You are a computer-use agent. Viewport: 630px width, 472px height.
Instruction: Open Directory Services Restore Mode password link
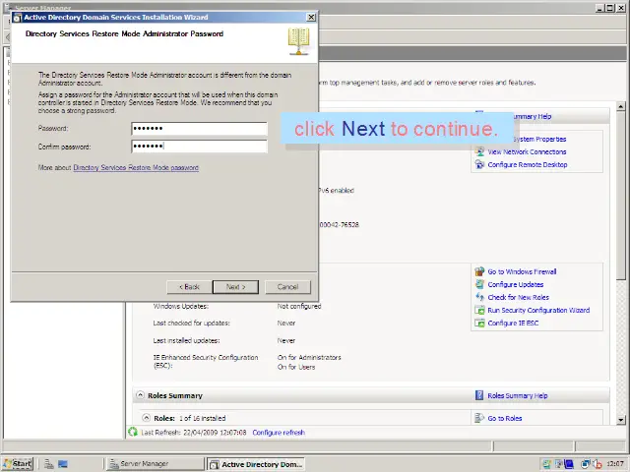136,168
